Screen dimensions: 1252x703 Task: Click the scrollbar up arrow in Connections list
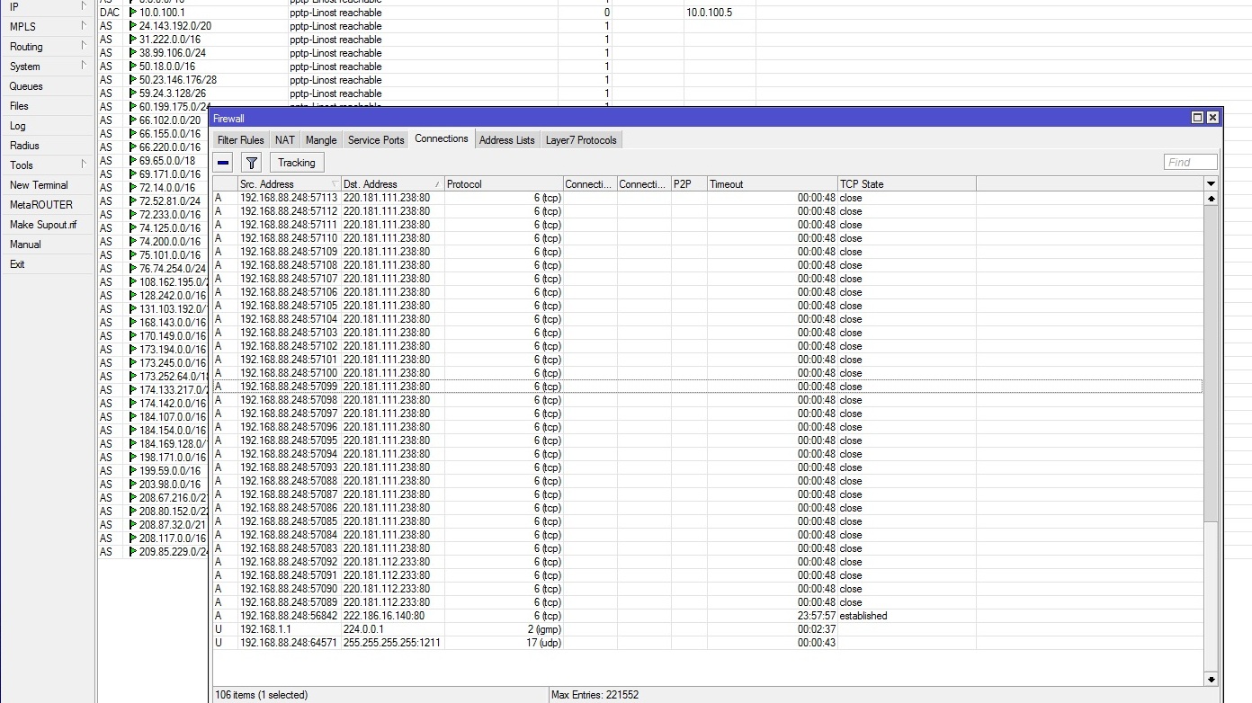(1211, 198)
